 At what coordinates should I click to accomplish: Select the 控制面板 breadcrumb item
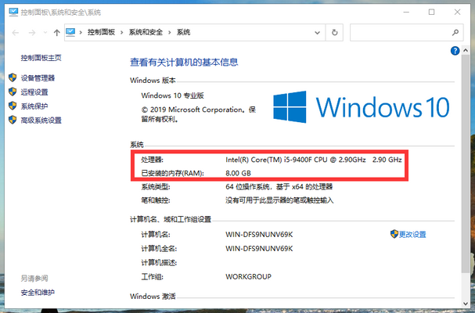[x=101, y=32]
